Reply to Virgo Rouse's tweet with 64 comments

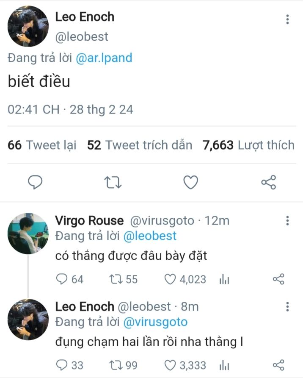pyautogui.click(x=62, y=279)
